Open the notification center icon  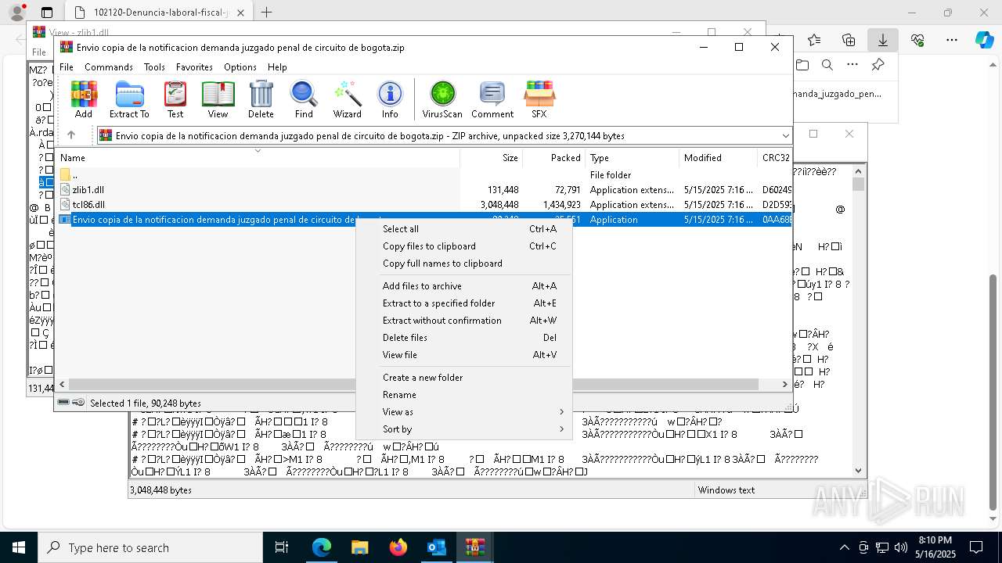tap(976, 547)
